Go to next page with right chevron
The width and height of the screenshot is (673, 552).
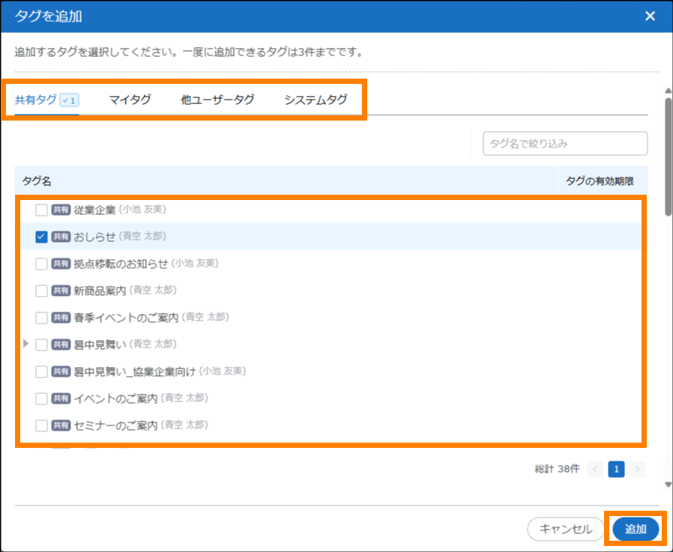pyautogui.click(x=637, y=469)
